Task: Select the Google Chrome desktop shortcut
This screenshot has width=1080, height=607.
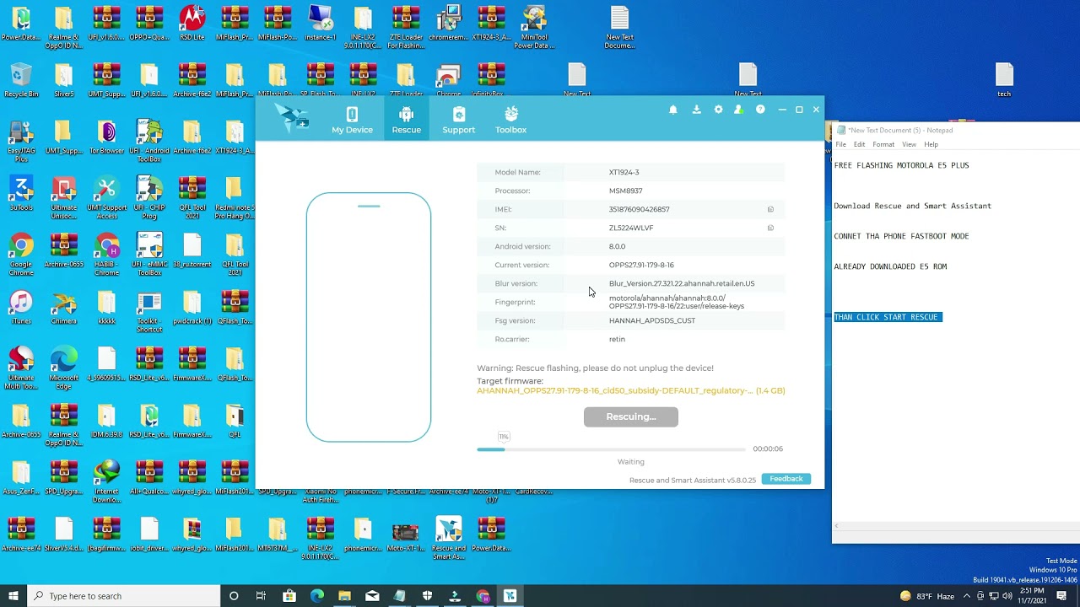Action: point(21,255)
